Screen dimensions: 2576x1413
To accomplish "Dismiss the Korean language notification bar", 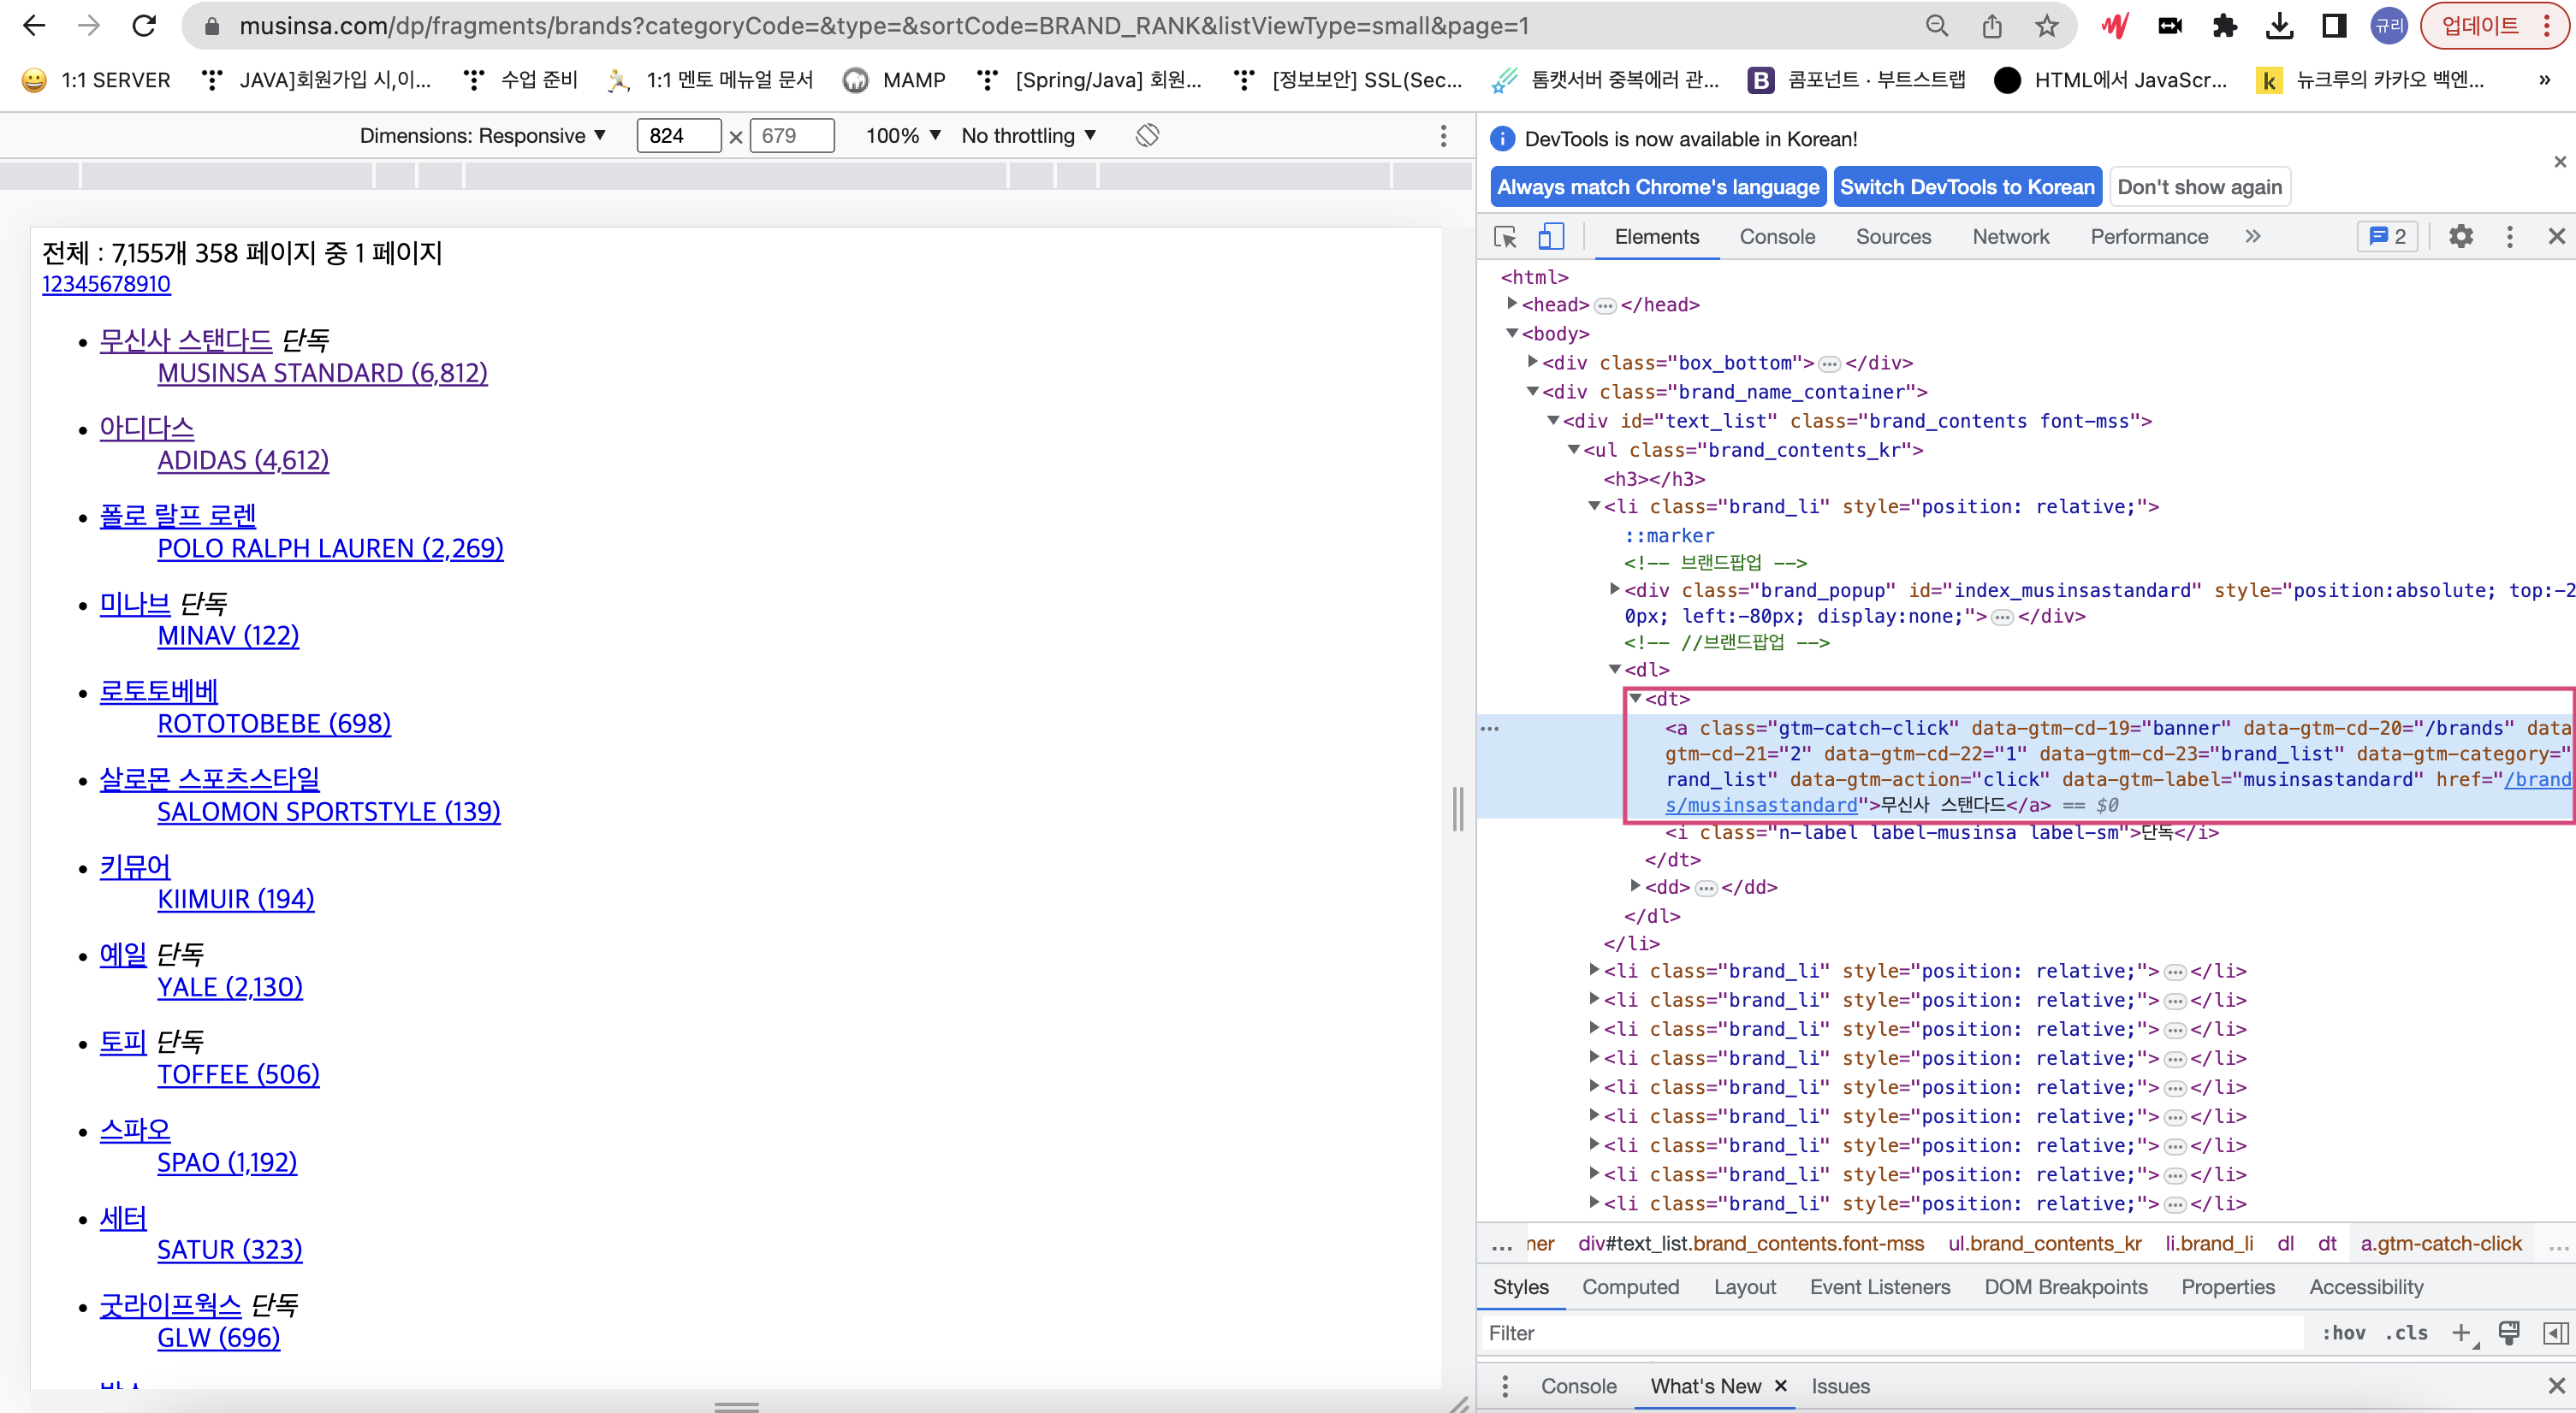I will (2560, 162).
